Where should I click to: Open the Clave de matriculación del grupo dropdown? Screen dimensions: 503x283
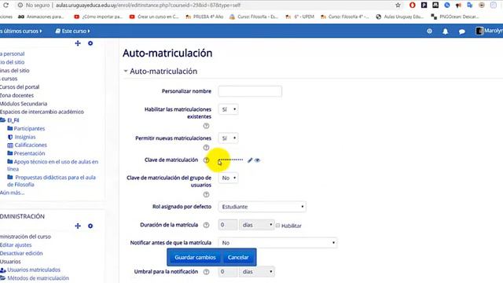[x=228, y=178]
